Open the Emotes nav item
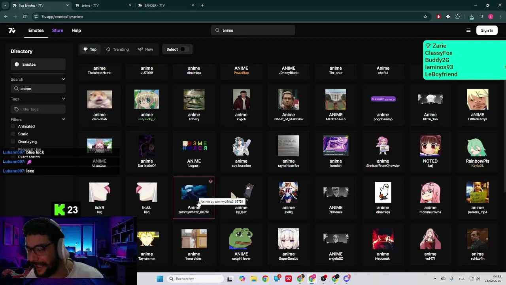Viewport: 506px width, 285px height. click(x=36, y=30)
